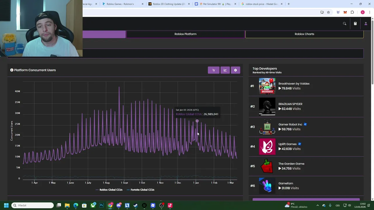The height and width of the screenshot is (210, 374).
Task: Click the install app icon in address bar
Action: coord(322,12)
